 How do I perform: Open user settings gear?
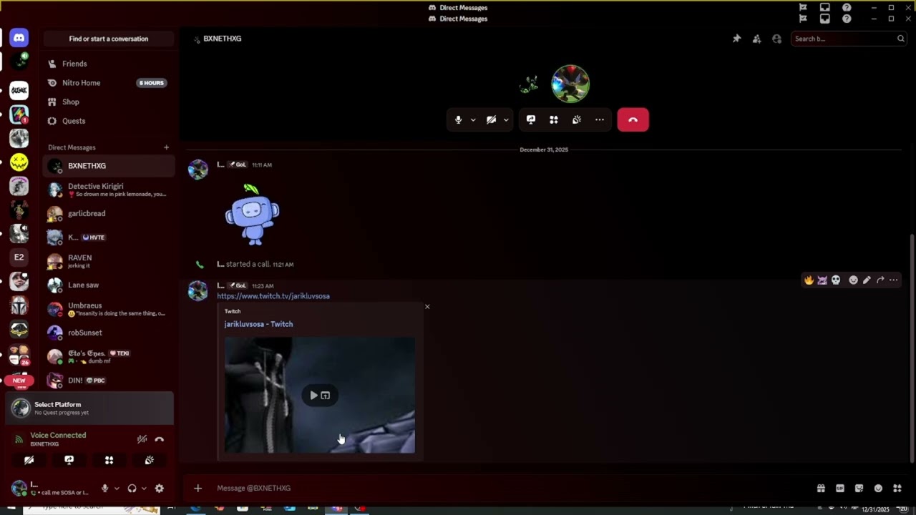pyautogui.click(x=160, y=489)
